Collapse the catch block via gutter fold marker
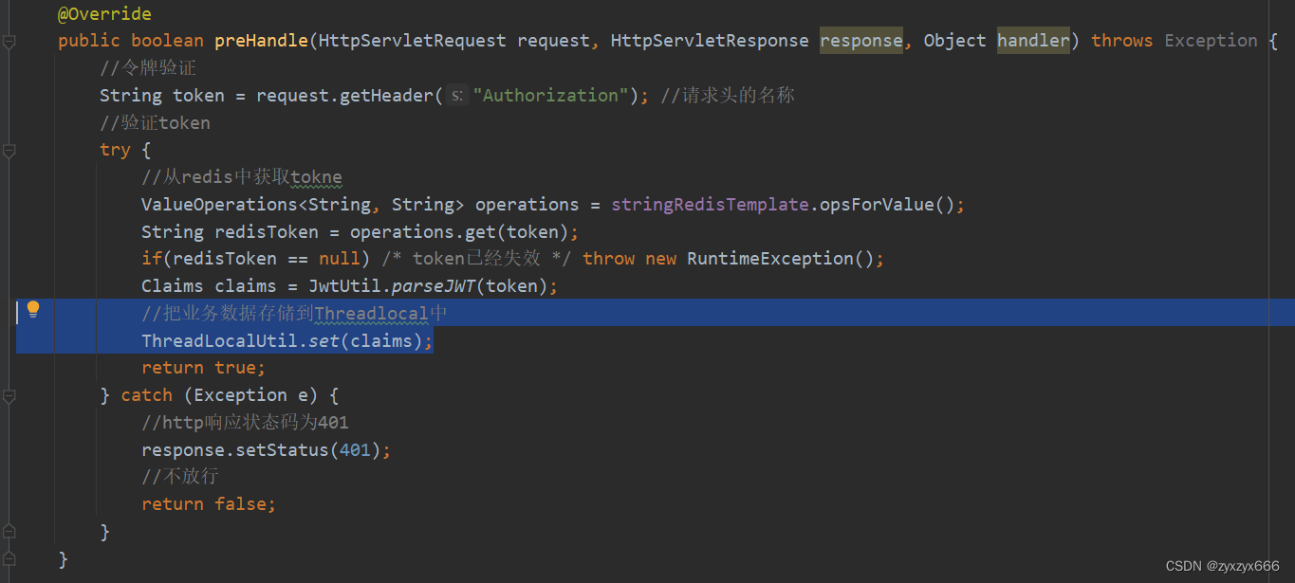 (9, 396)
